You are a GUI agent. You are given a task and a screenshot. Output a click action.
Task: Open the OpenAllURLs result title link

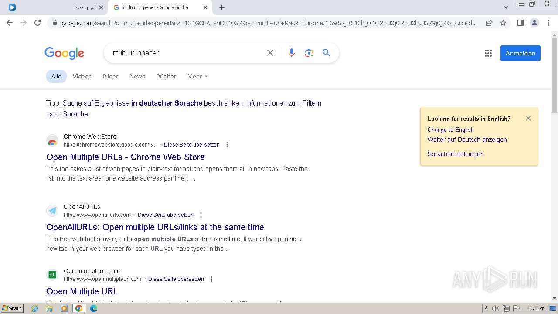(x=155, y=227)
